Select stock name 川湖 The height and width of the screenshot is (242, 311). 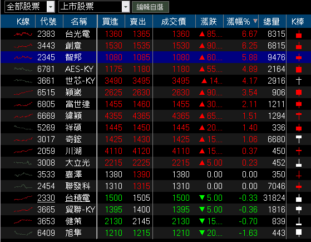73,151
